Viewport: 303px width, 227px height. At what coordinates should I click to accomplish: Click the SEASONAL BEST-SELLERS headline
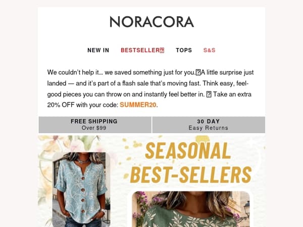[190, 163]
